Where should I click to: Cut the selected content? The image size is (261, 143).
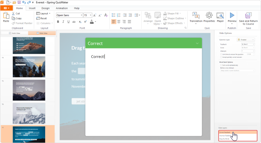[x=16, y=13]
